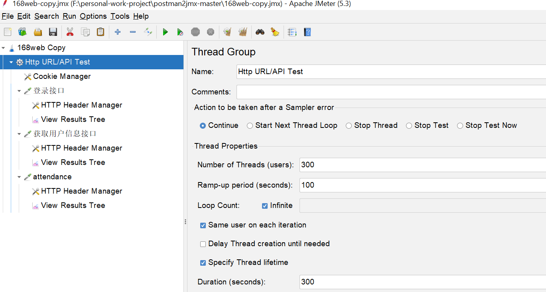Screen dimensions: 546x292
Task: Click the pipette icon beside 登录接口
Action: click(28, 91)
